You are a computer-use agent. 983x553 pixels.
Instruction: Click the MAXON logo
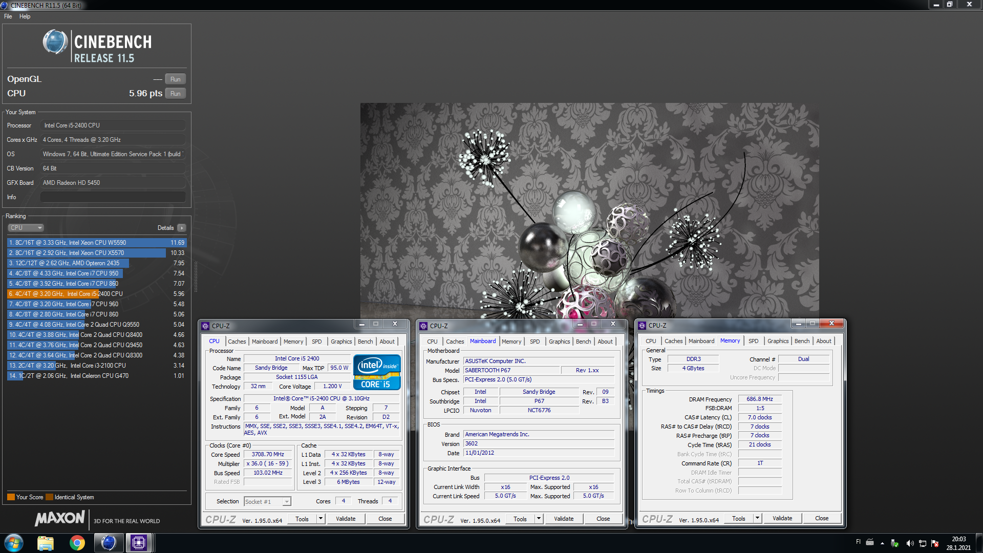tap(60, 519)
